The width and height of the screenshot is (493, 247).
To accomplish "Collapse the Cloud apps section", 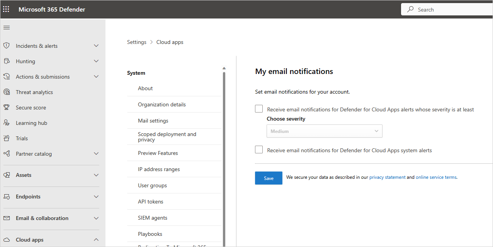I will point(96,239).
